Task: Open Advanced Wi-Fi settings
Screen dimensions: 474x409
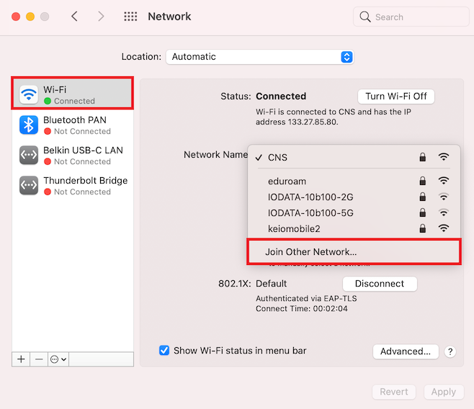Action: pos(406,351)
